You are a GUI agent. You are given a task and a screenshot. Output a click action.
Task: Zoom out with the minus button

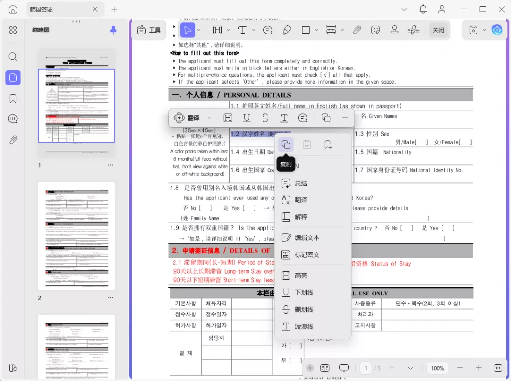click(x=460, y=368)
